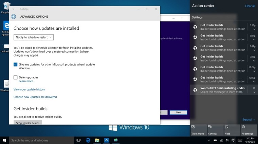
Task: Open the network icon in the tray
Action: click(x=221, y=140)
